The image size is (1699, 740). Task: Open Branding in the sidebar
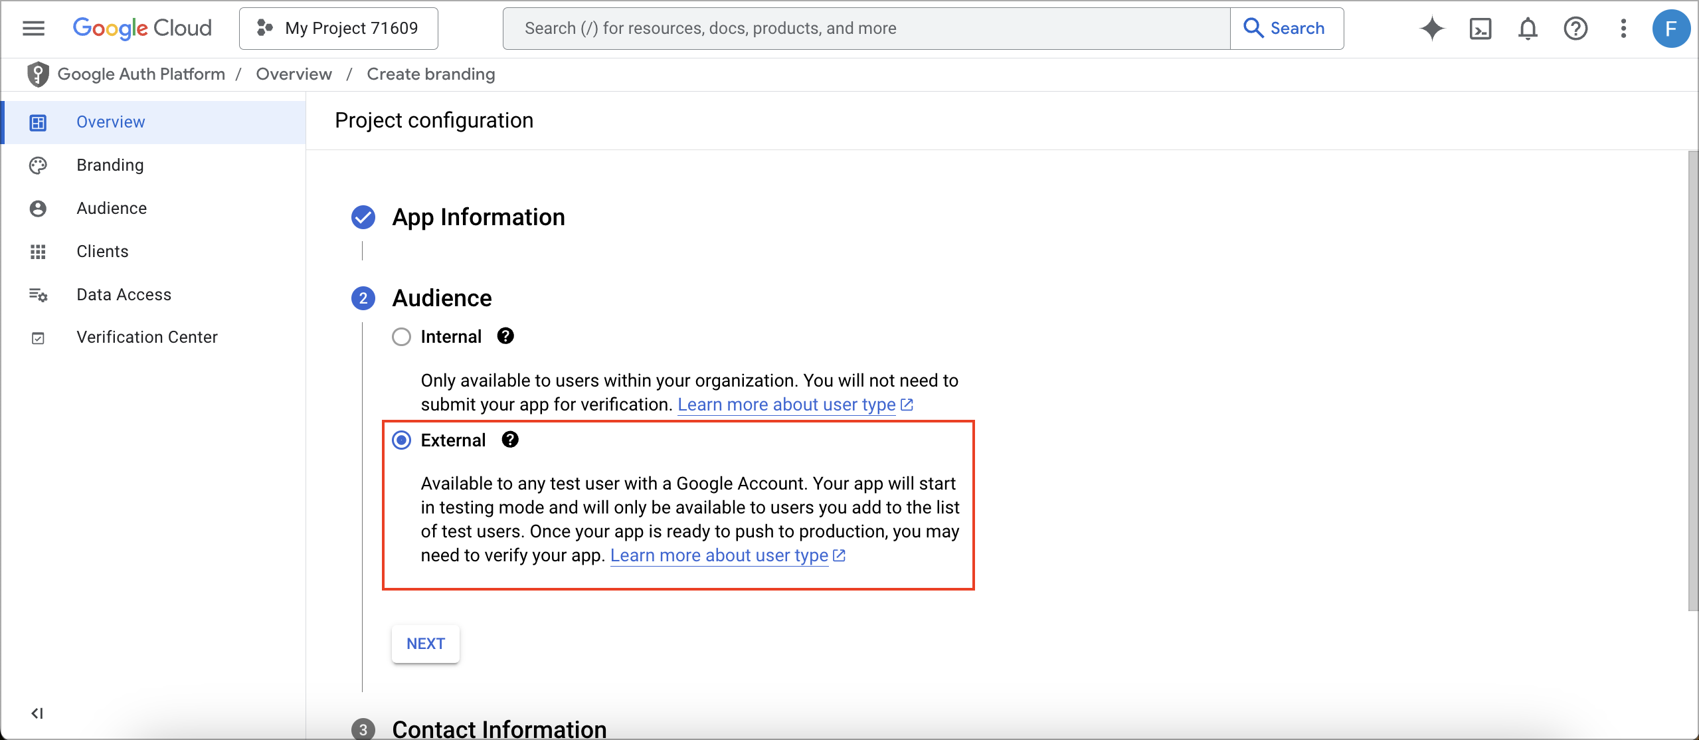point(154,165)
